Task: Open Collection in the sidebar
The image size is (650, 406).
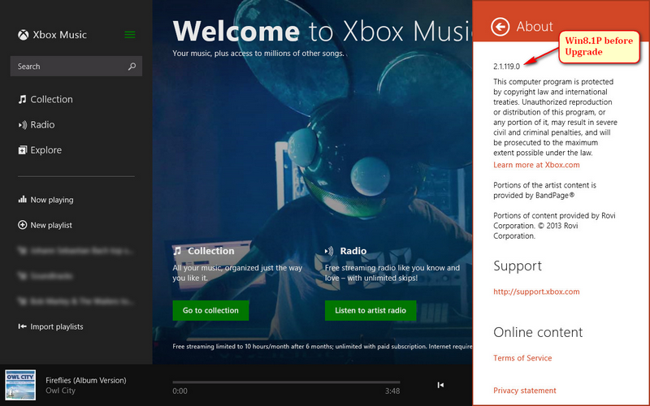Action: click(51, 99)
